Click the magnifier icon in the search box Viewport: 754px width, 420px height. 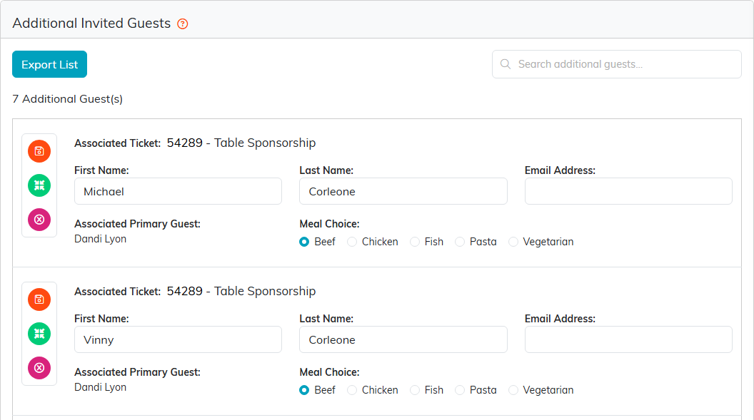coord(506,64)
